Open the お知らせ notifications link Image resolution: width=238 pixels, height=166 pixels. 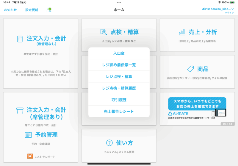click(10, 10)
